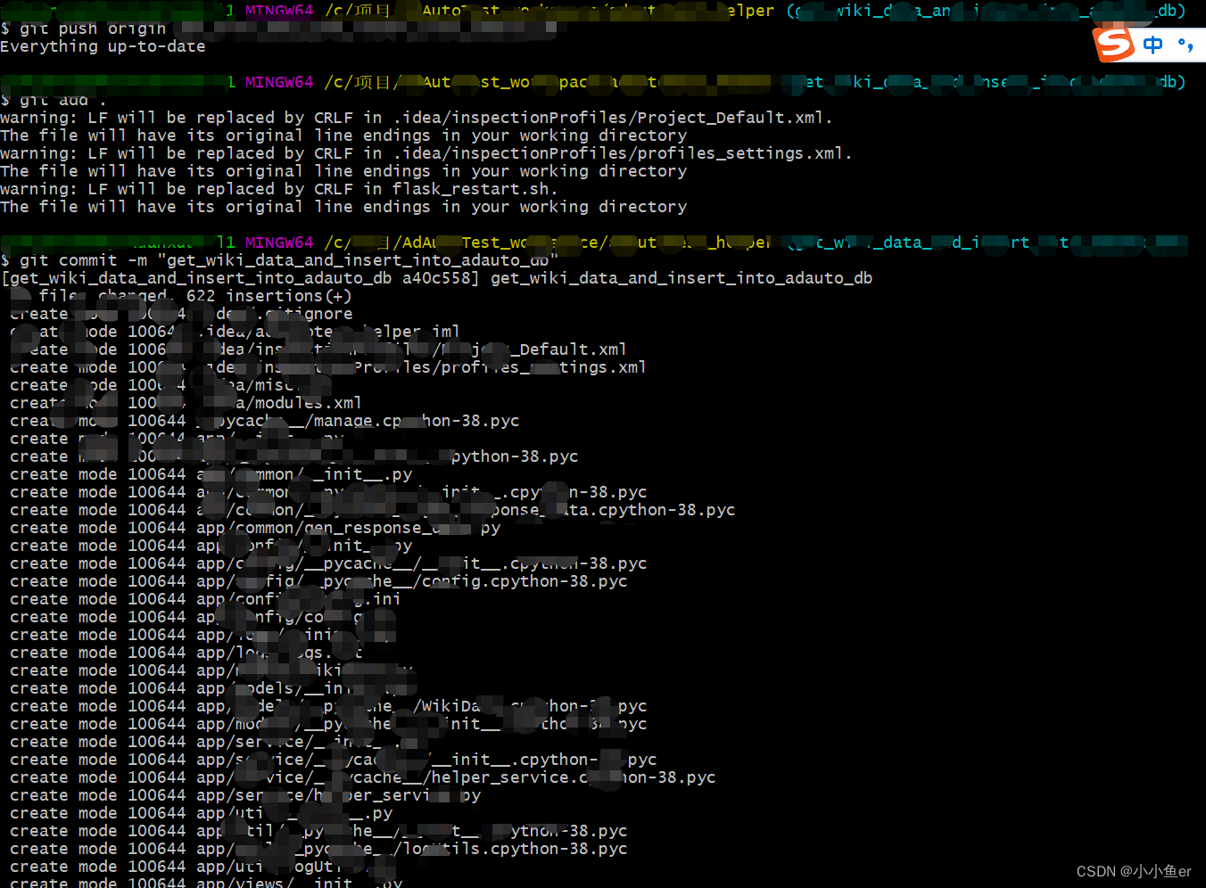
Task: Click the 'Everything up-to-date' message
Action: tap(103, 45)
